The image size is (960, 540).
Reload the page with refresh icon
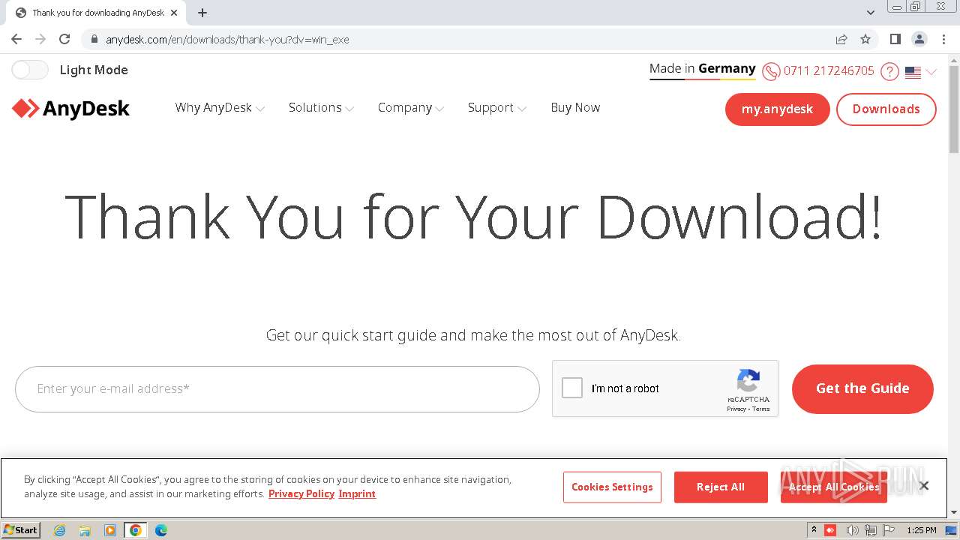(64, 39)
